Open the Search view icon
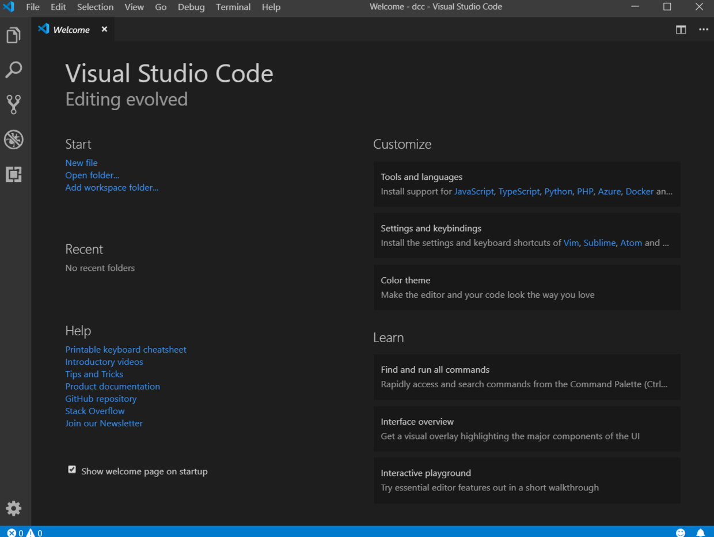Screen dimensions: 714x537 [x=14, y=70]
